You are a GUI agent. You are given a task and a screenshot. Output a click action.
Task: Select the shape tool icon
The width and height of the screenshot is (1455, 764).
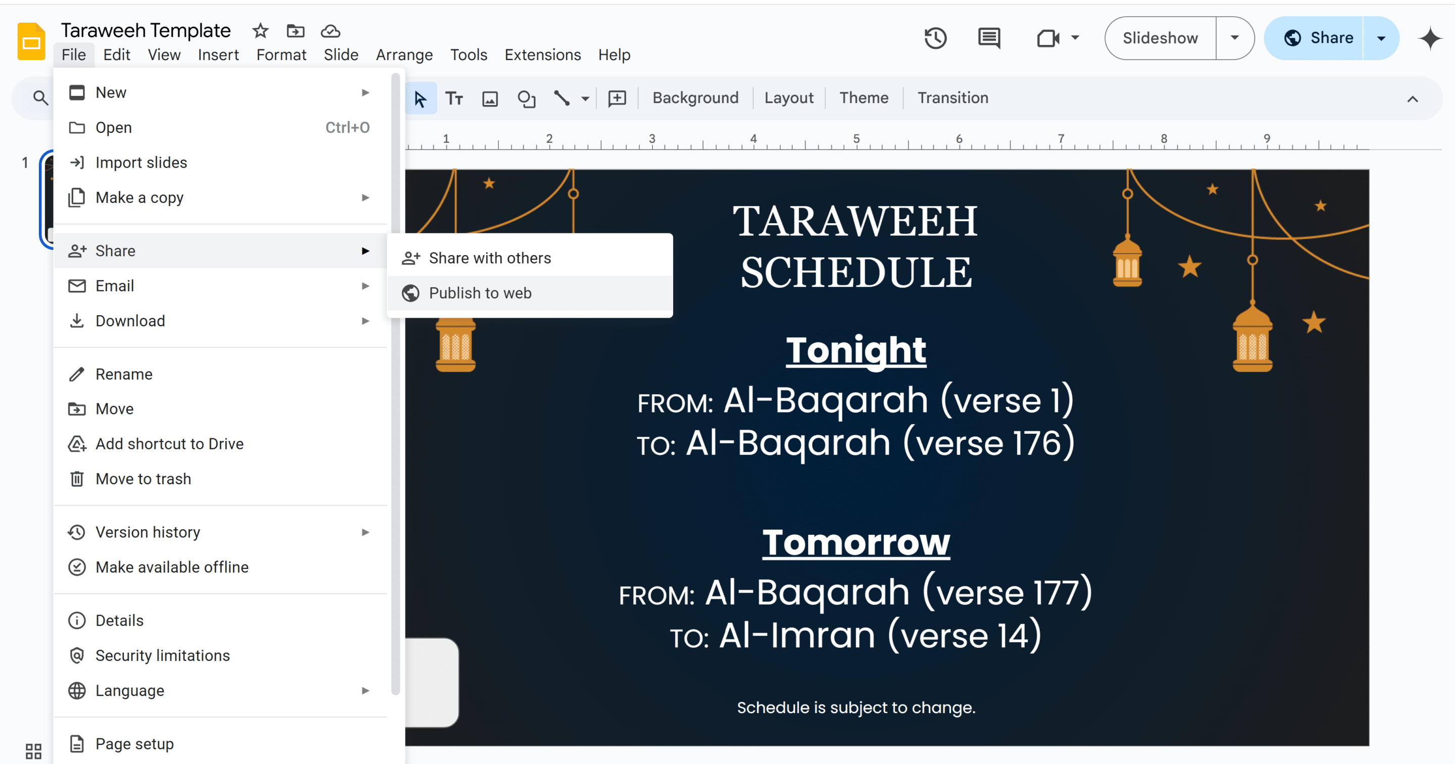[526, 98]
